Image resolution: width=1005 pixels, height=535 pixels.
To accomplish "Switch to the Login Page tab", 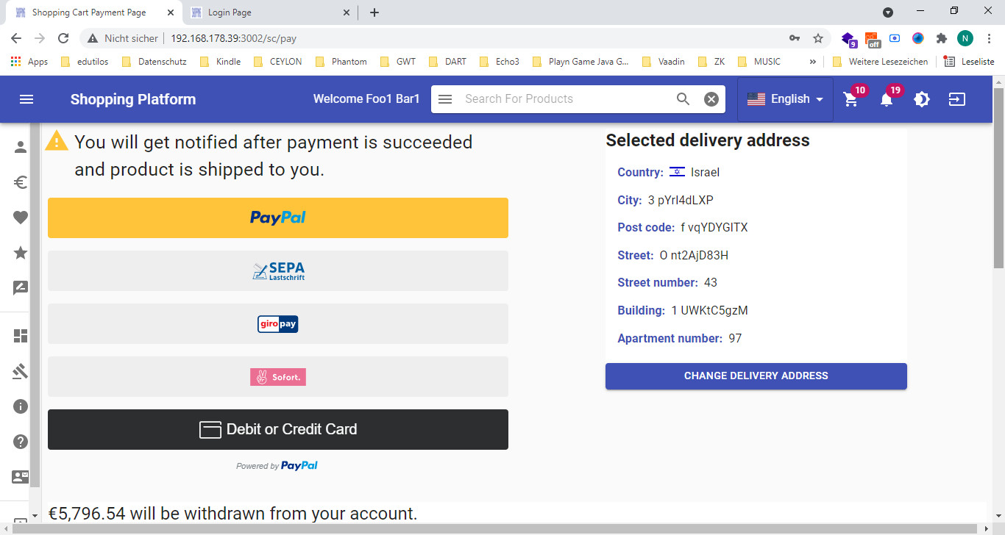I will pos(269,12).
